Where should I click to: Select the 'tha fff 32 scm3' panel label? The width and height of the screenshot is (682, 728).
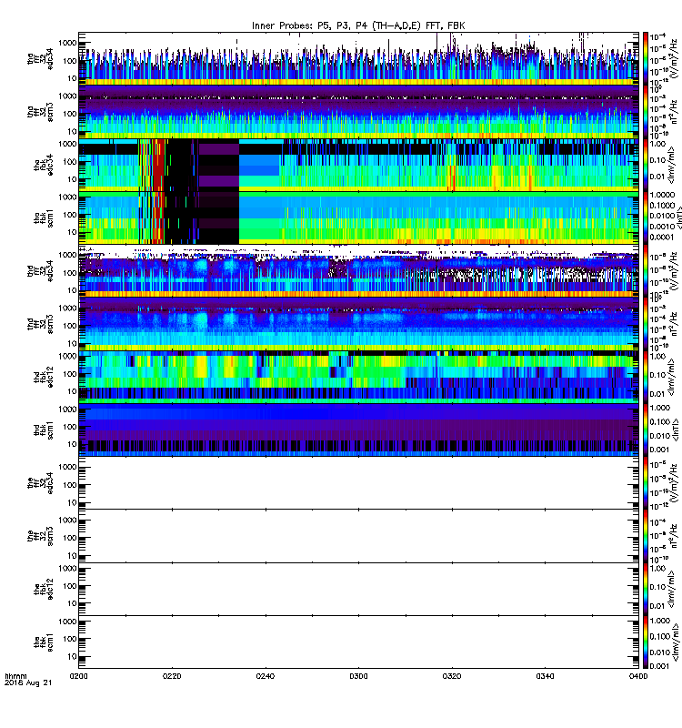click(40, 112)
